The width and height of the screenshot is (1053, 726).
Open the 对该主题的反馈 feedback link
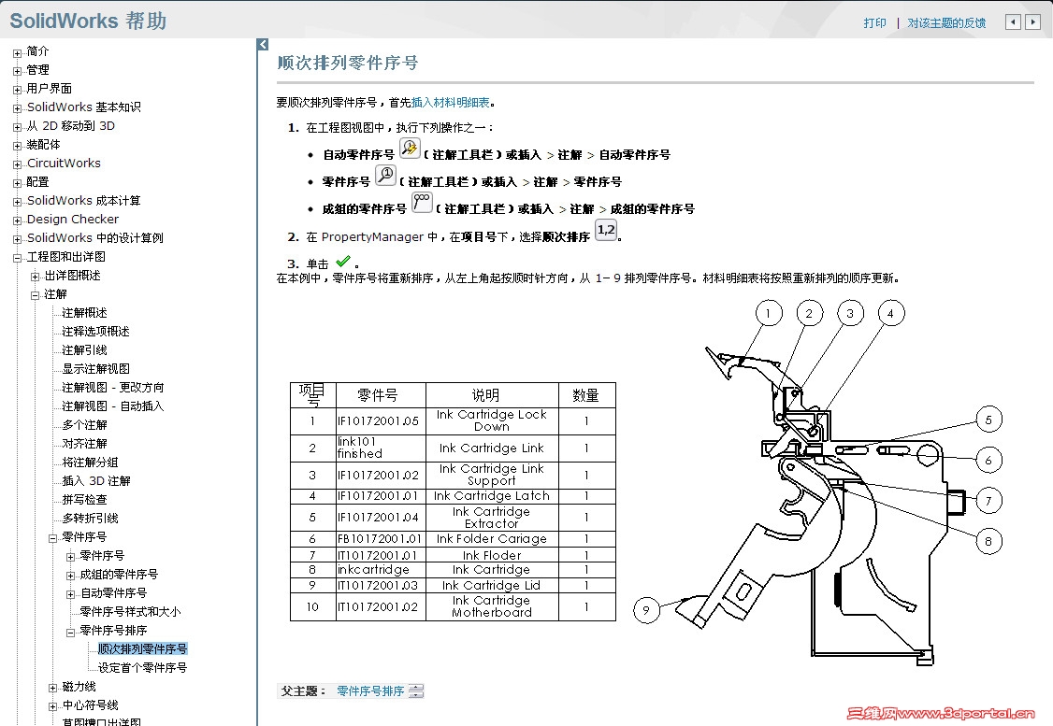point(946,22)
